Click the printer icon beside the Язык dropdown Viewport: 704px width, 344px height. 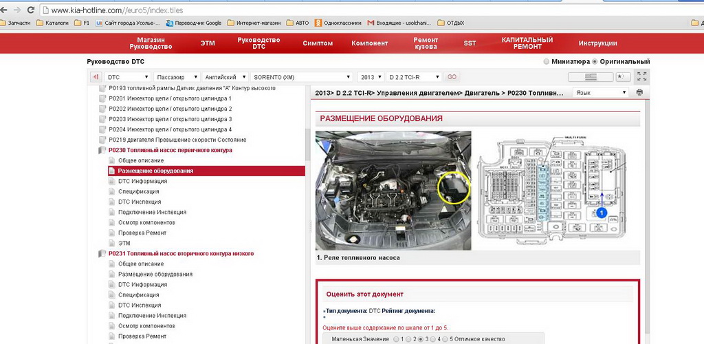click(639, 92)
